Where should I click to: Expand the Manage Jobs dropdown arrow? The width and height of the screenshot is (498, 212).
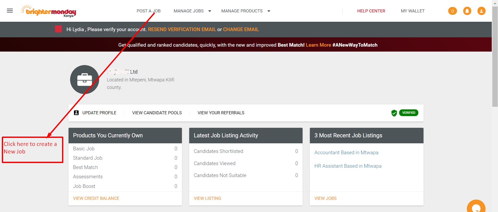point(210,11)
